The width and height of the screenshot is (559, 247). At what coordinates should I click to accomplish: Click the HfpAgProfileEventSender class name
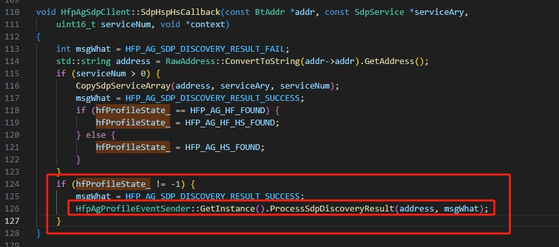pos(133,208)
